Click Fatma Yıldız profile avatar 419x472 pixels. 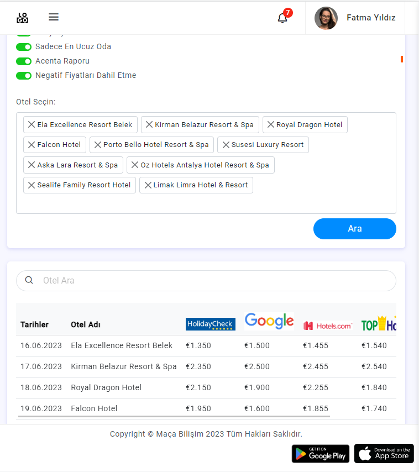(326, 18)
